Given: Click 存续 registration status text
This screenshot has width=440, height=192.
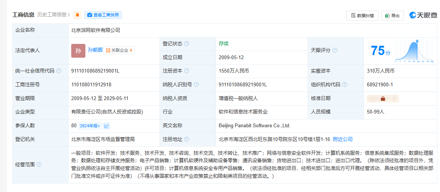Looking at the screenshot, I should (x=224, y=44).
